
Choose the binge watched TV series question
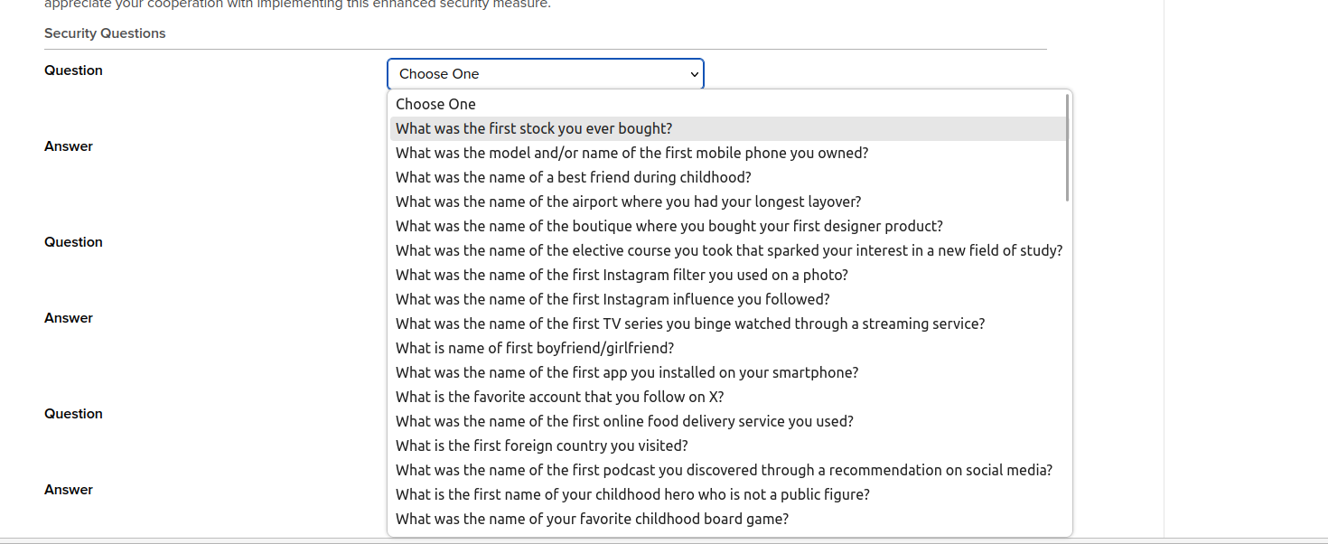pos(690,324)
